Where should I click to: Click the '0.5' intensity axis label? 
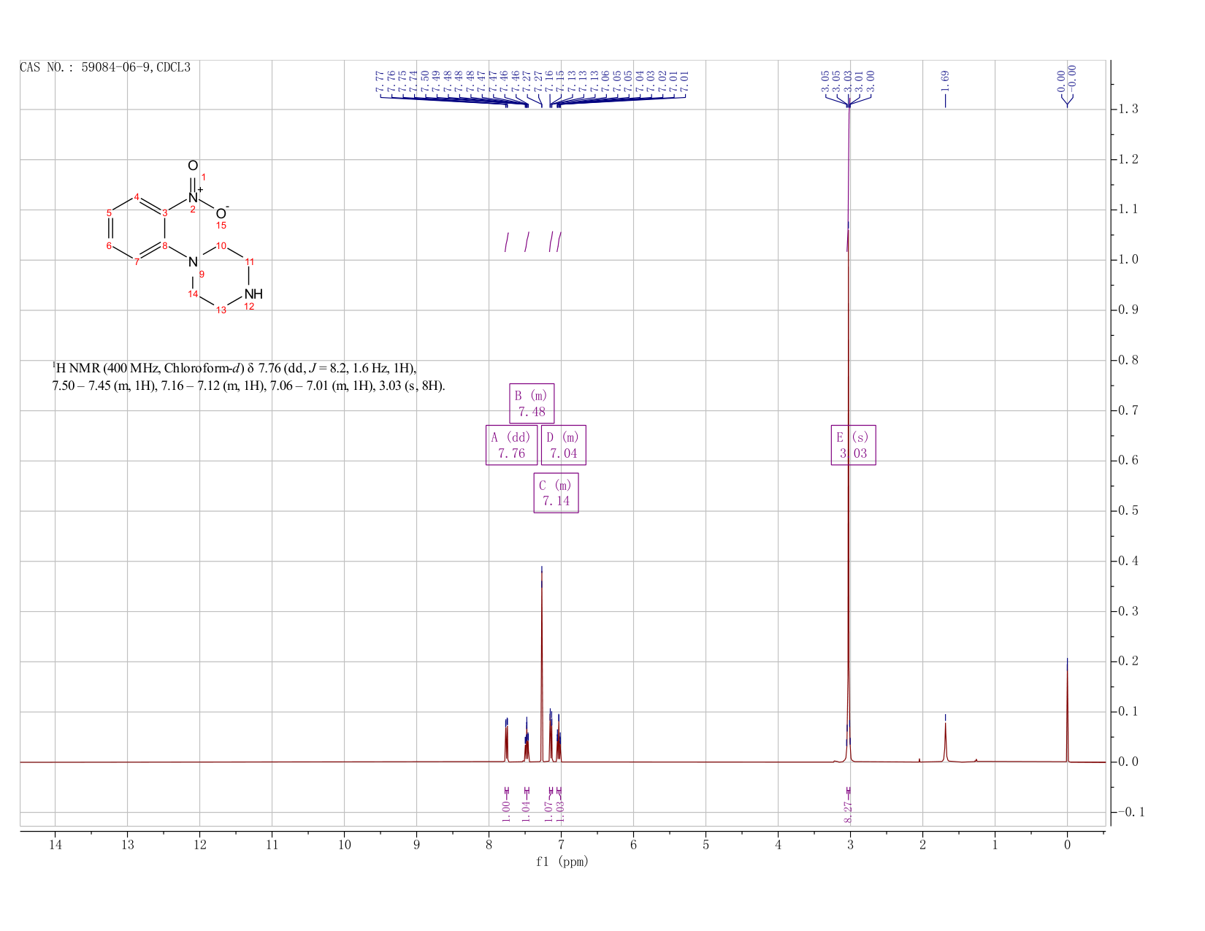(1129, 510)
